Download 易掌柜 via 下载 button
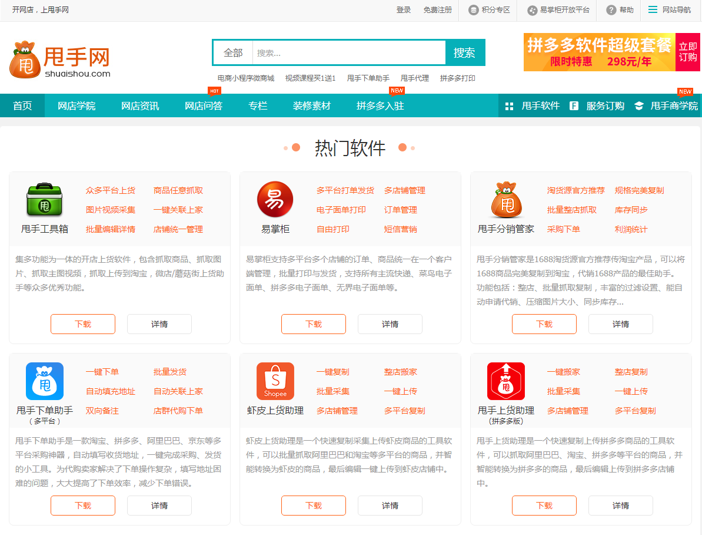 [x=314, y=324]
